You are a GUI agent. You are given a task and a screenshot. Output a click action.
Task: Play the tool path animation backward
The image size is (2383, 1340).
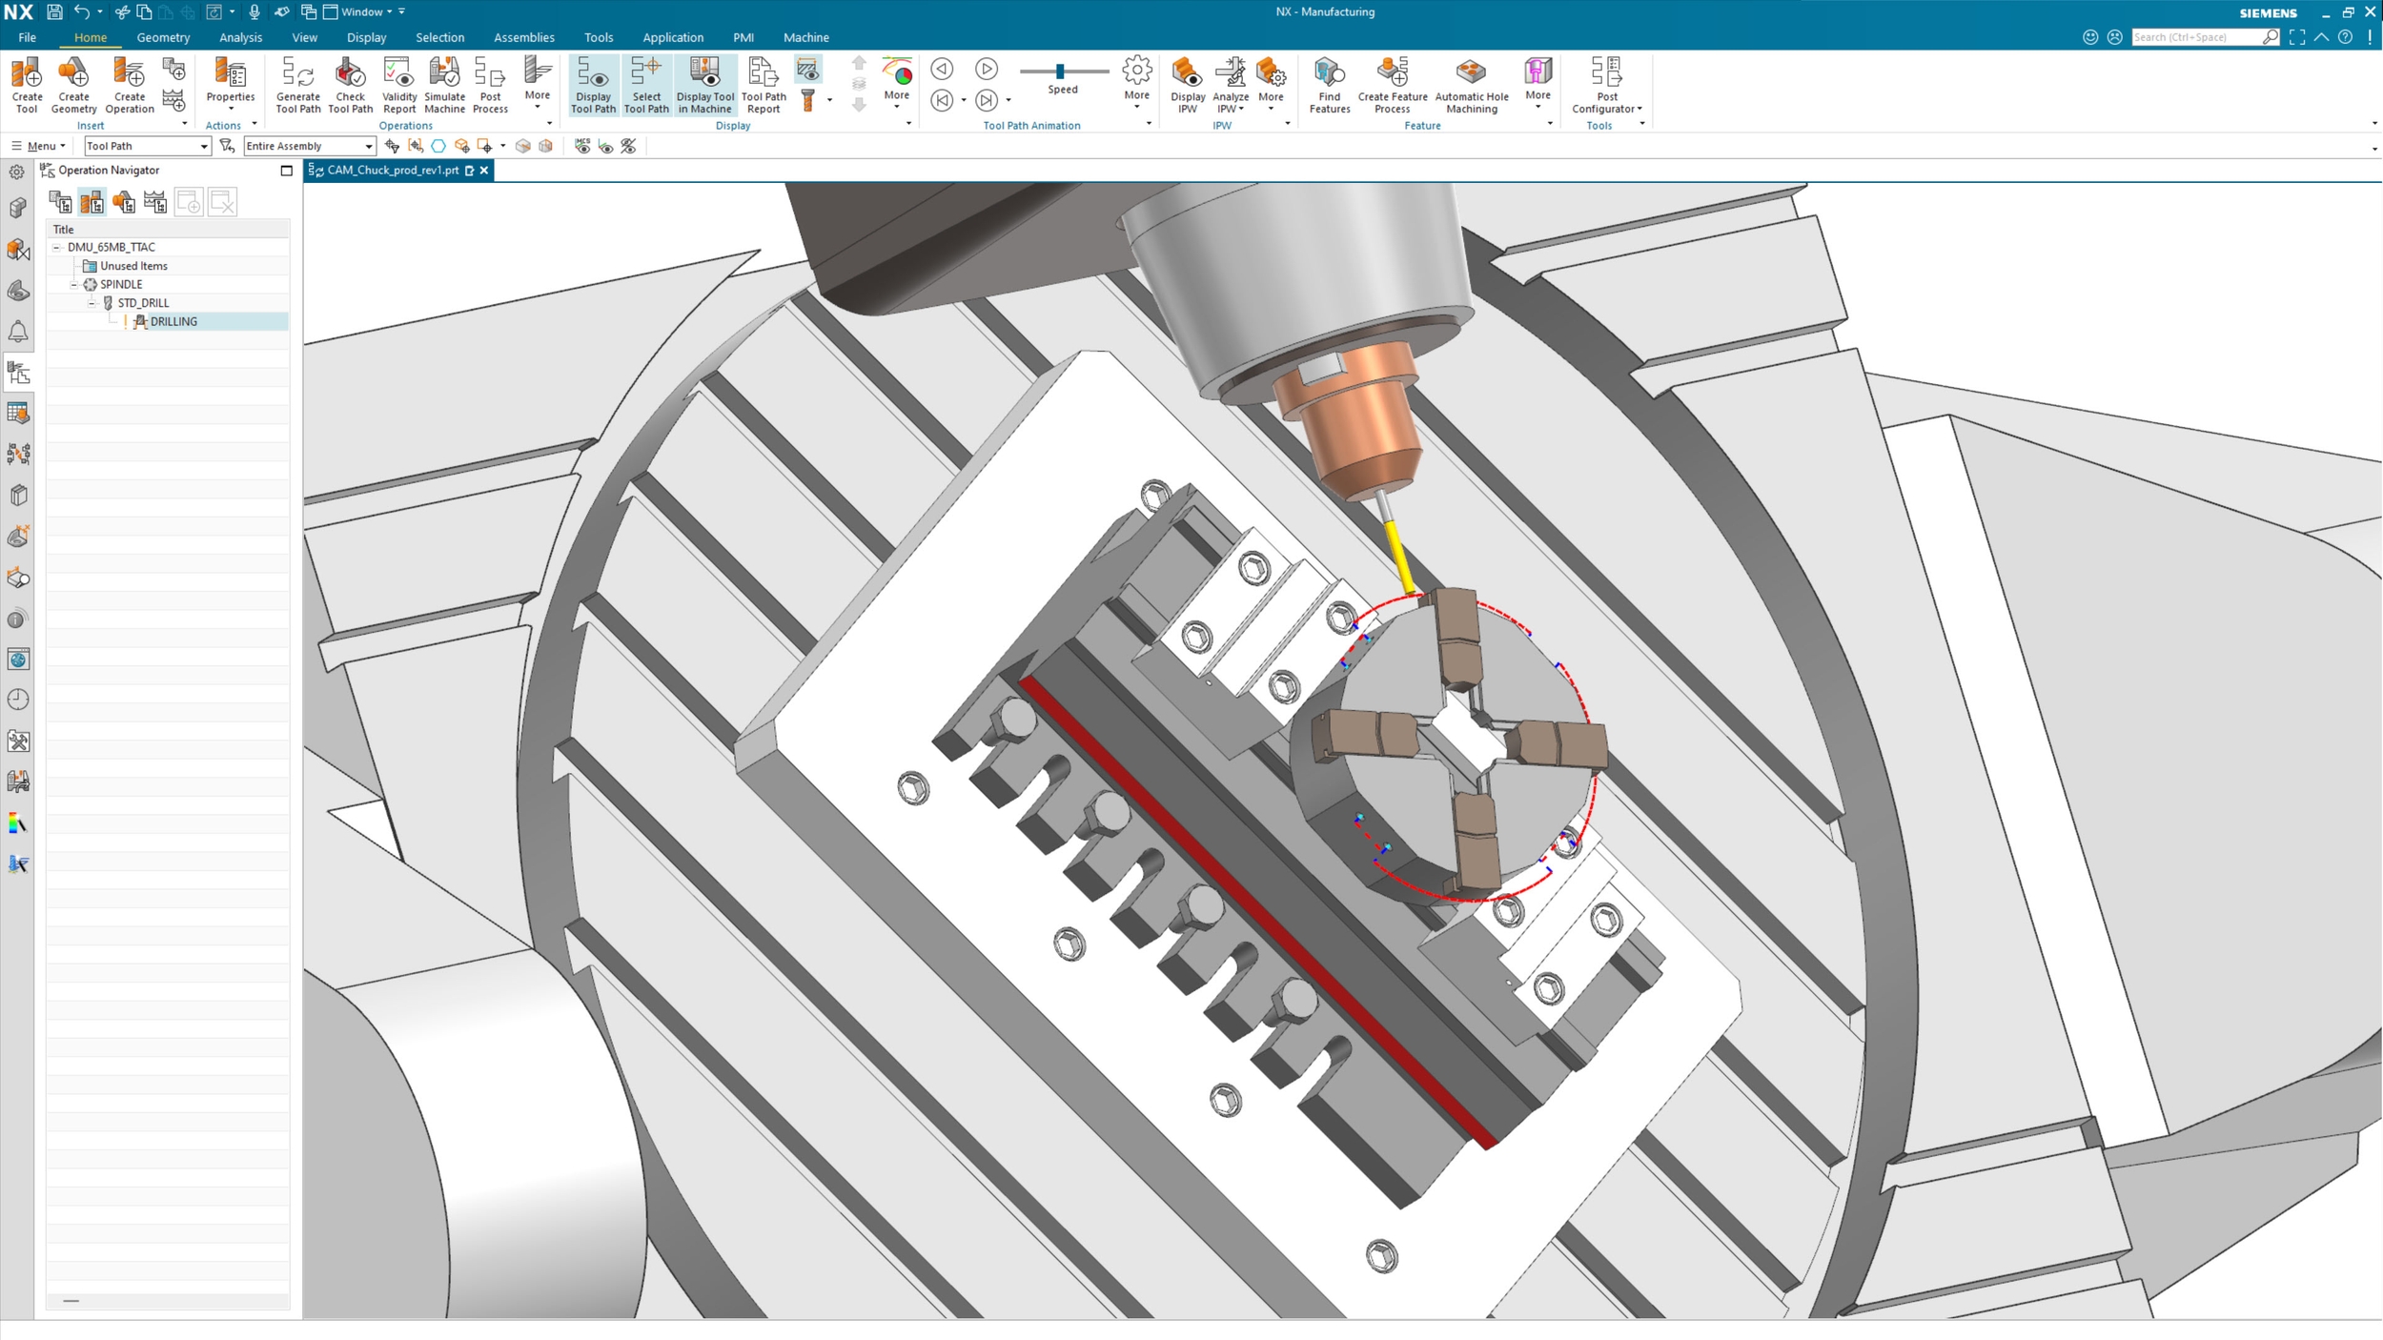pyautogui.click(x=942, y=69)
